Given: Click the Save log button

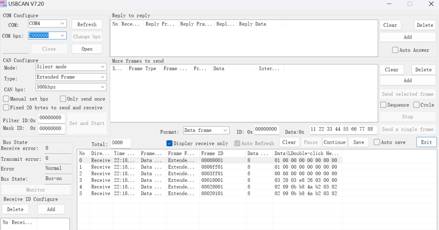Looking at the screenshot, I should point(359,142).
